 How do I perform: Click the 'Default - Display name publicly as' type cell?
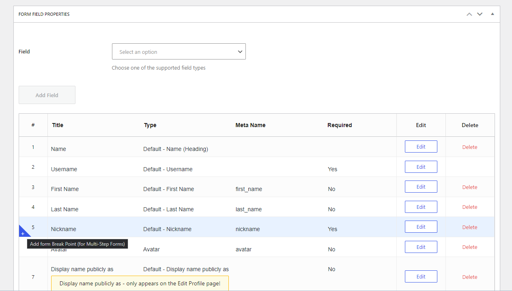(186, 269)
